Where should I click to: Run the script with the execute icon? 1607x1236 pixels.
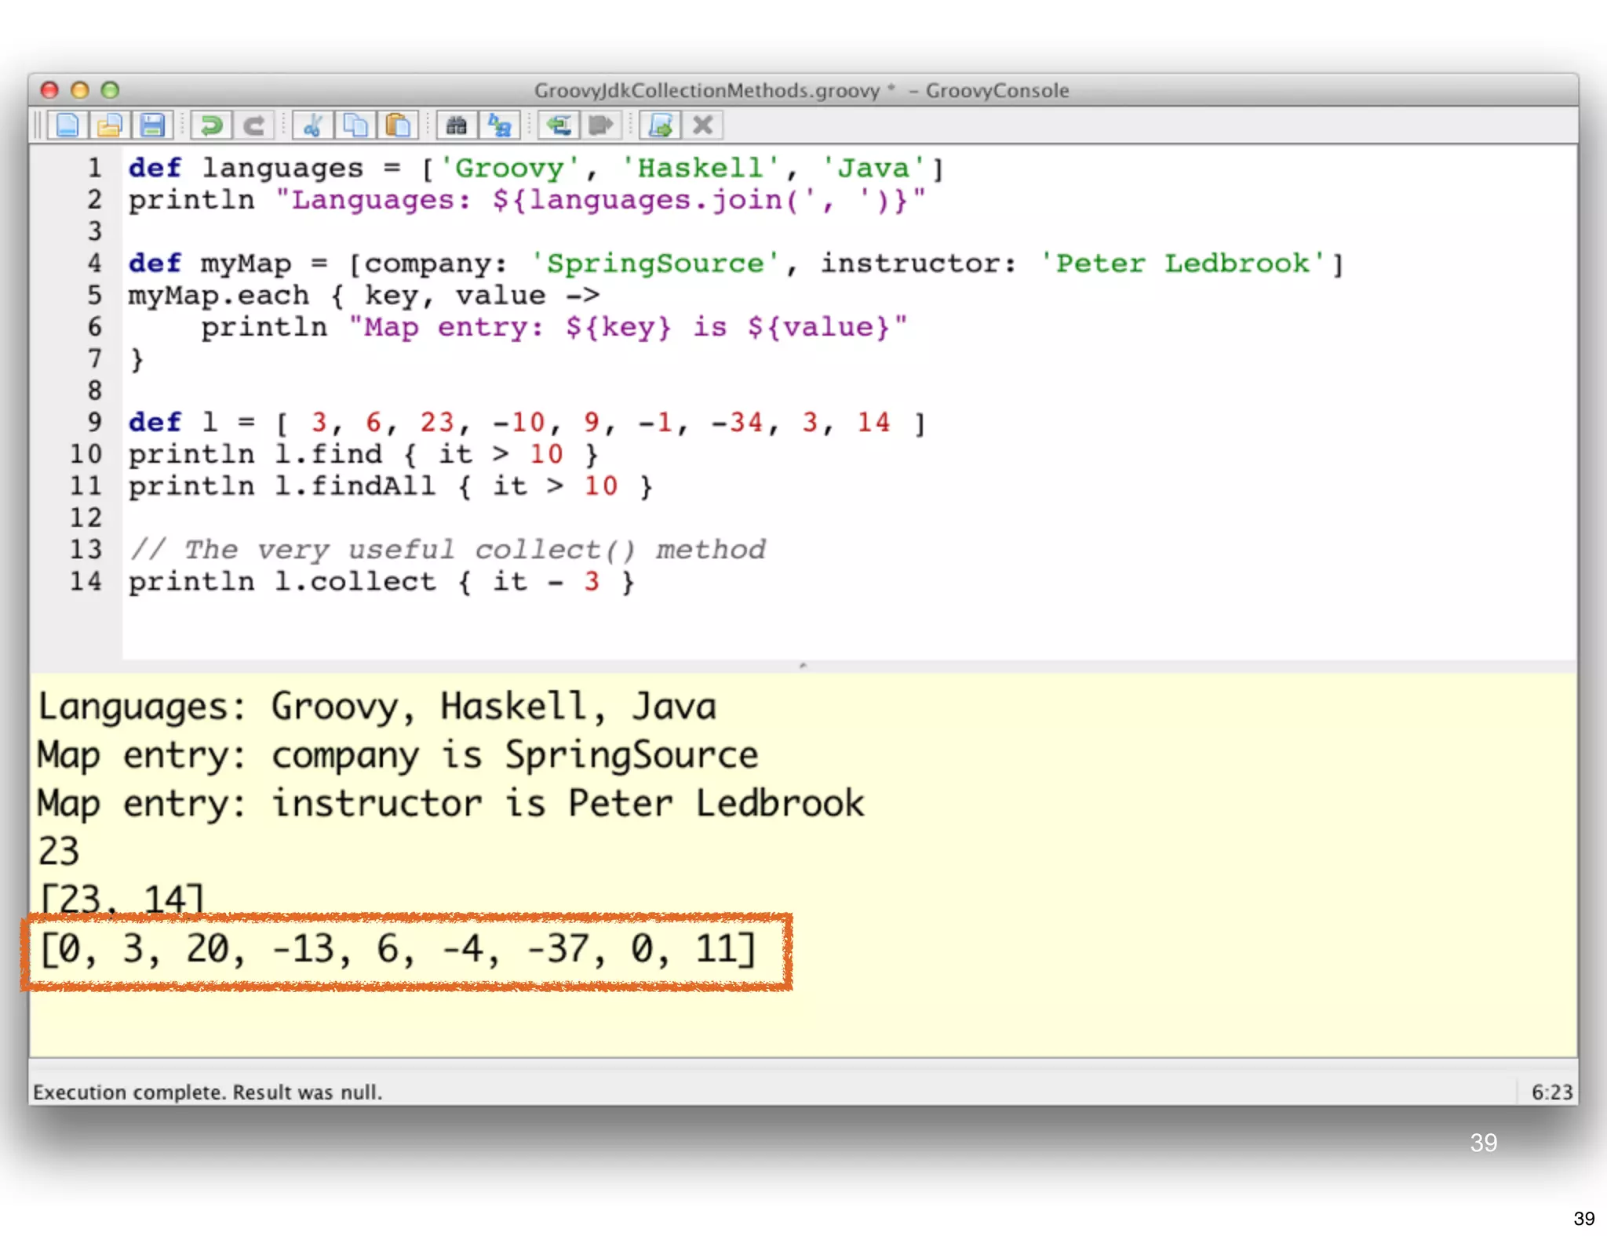pos(661,125)
